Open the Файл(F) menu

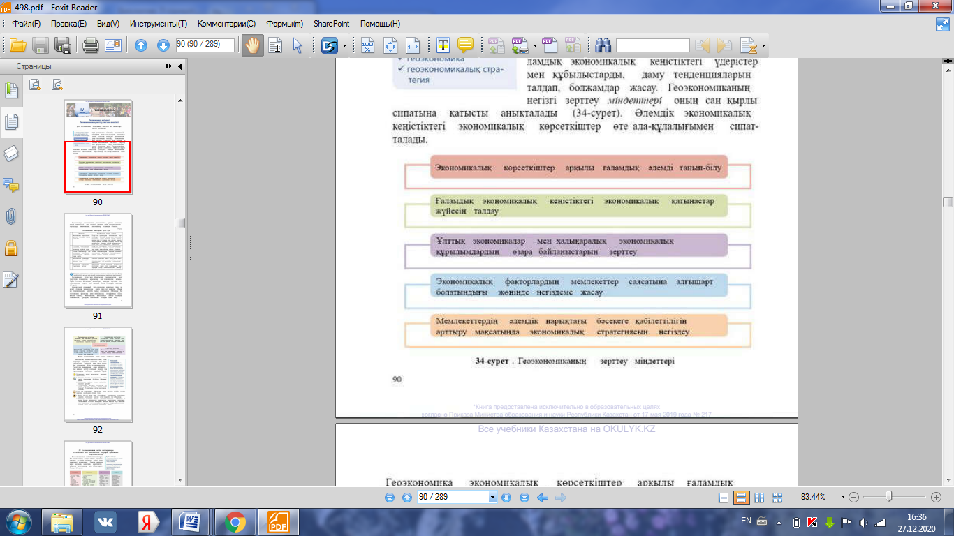click(26, 24)
